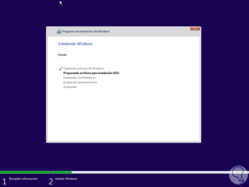
Task: Click 'Copiando archivos de Windows' step
Action: (84, 68)
